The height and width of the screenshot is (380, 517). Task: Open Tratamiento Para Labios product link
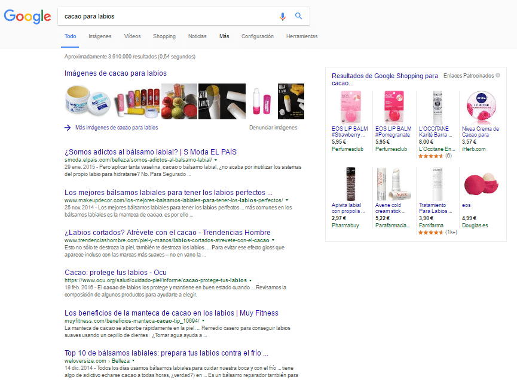coord(435,208)
